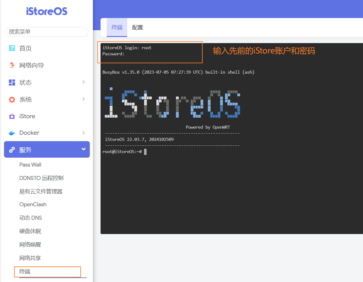
Task: Open 易有云文件管理器 service
Action: point(41,191)
